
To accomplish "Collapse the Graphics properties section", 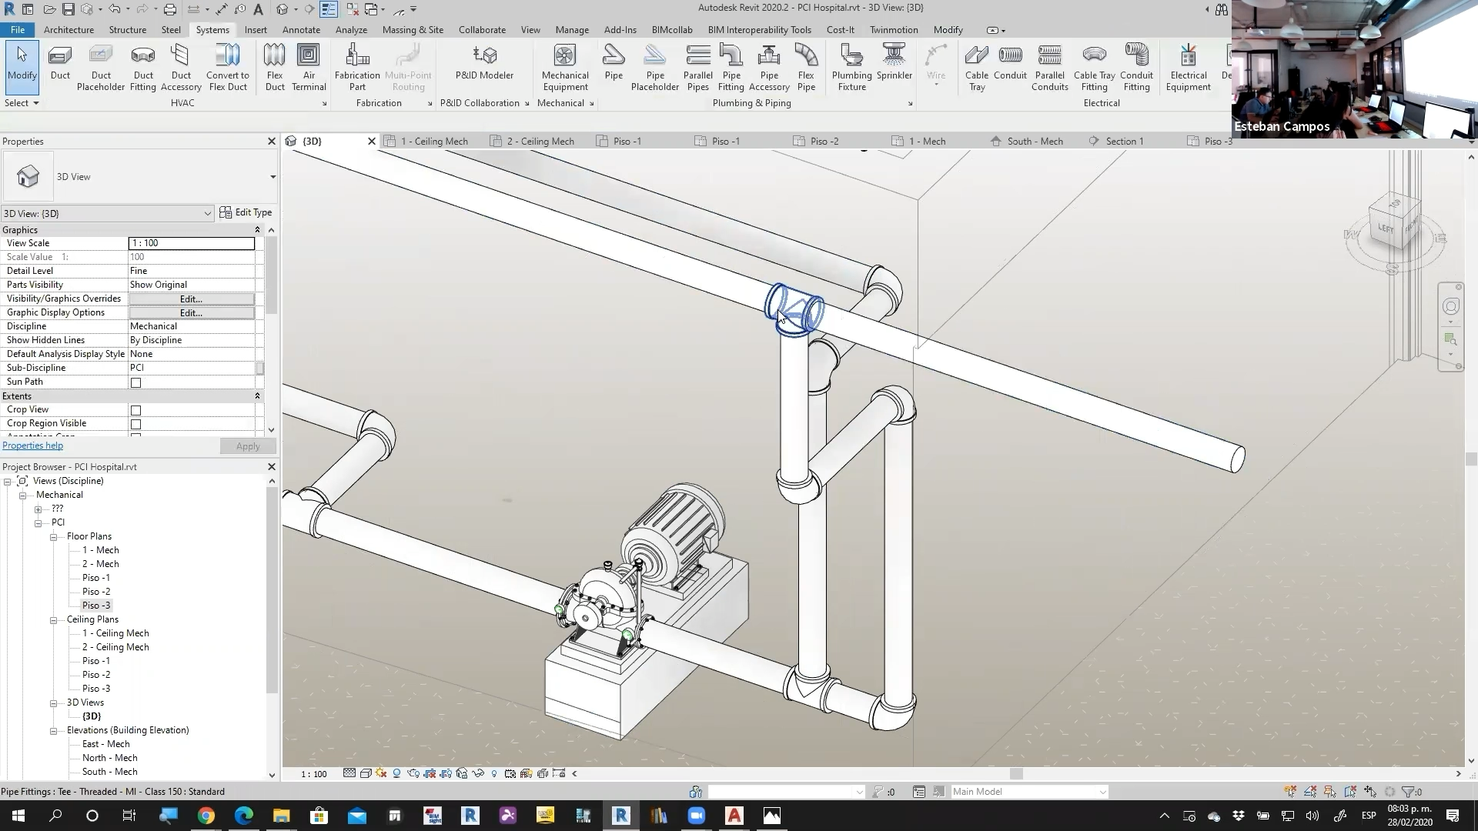I will [257, 230].
